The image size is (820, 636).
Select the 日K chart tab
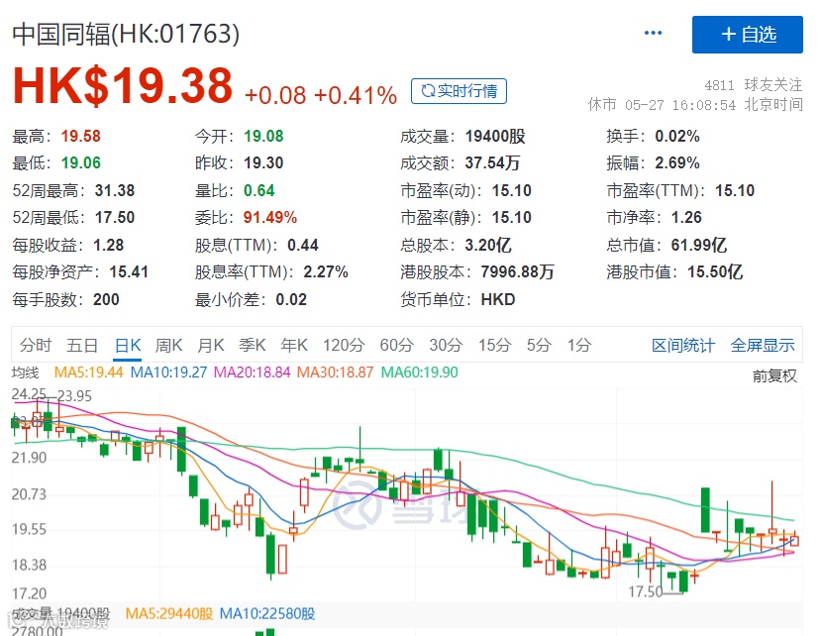[128, 345]
